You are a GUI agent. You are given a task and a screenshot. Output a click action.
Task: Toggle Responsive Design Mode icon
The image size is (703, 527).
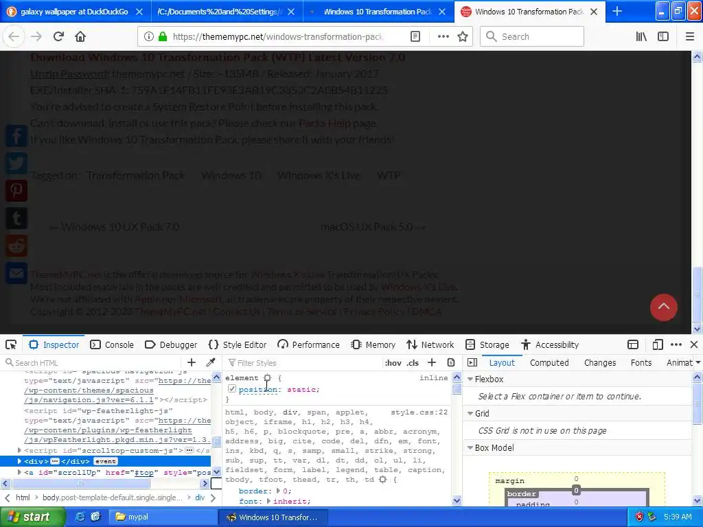[657, 344]
